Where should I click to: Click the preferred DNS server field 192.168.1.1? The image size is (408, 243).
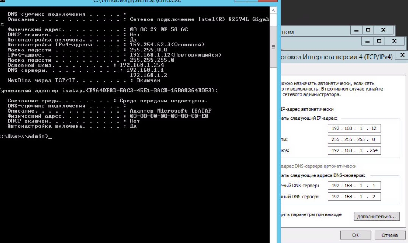354,186
